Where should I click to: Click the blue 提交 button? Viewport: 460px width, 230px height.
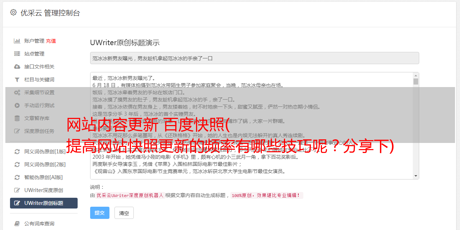99,213
